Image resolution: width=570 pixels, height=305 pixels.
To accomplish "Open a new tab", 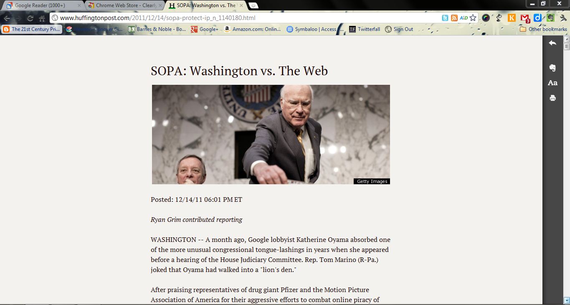I will pyautogui.click(x=253, y=5).
